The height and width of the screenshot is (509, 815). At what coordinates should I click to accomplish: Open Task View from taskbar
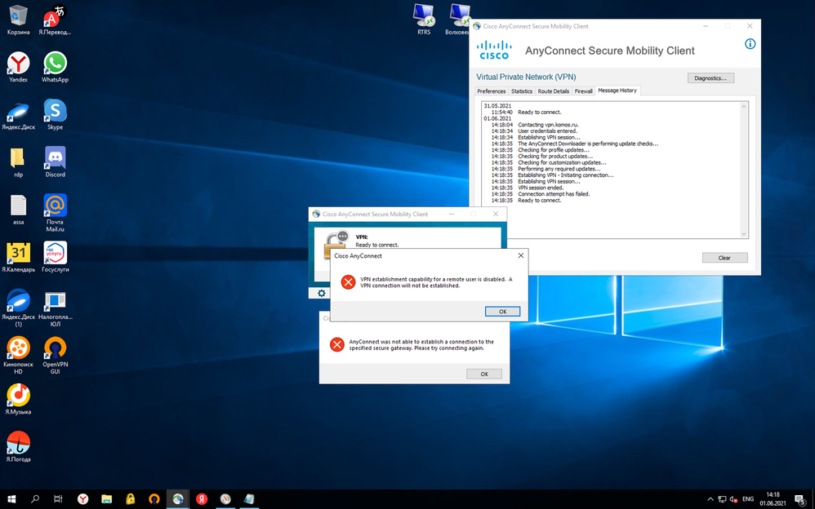pyautogui.click(x=58, y=499)
